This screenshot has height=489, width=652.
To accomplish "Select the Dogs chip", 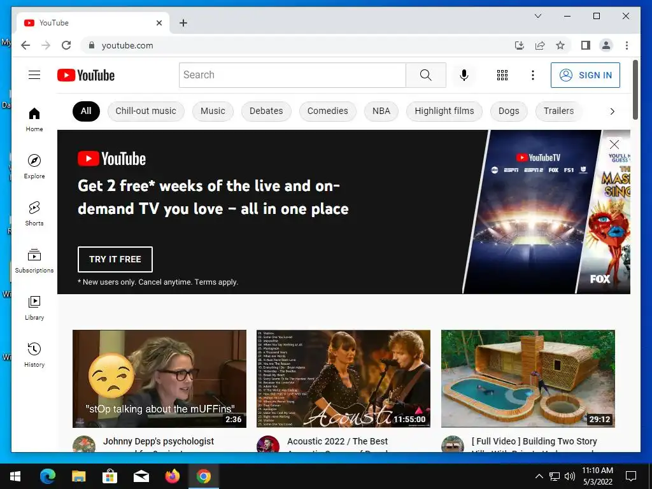I will pyautogui.click(x=509, y=111).
